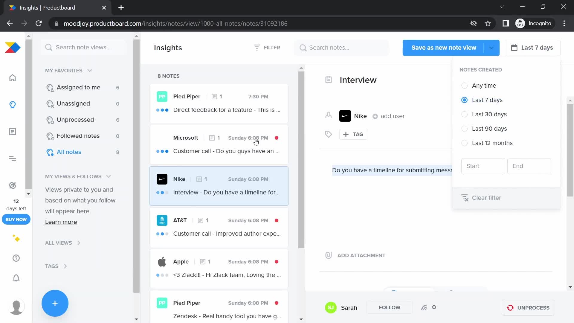The image size is (574, 323).
Task: Click the BUY NOW button
Action: pos(16,220)
